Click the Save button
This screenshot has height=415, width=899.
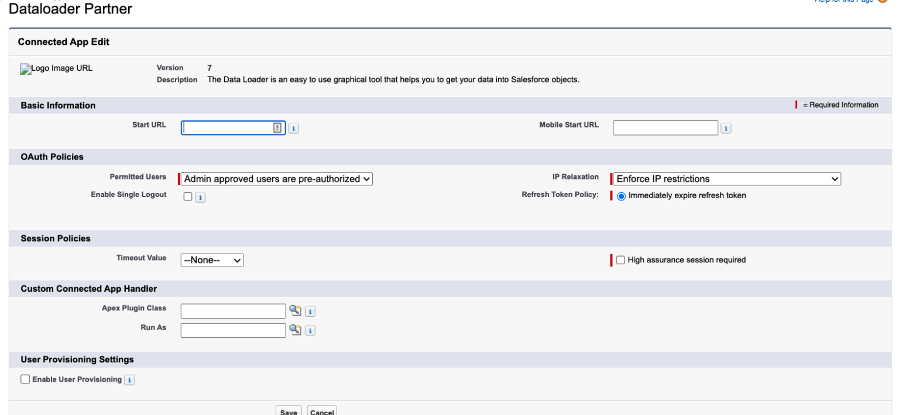tap(289, 411)
